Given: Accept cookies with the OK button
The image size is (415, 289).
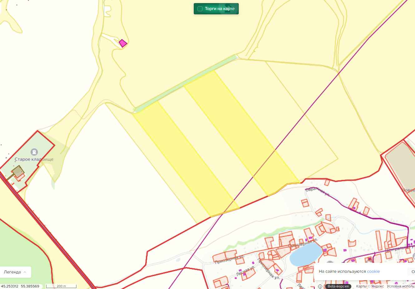Looking at the screenshot, I should click(412, 272).
